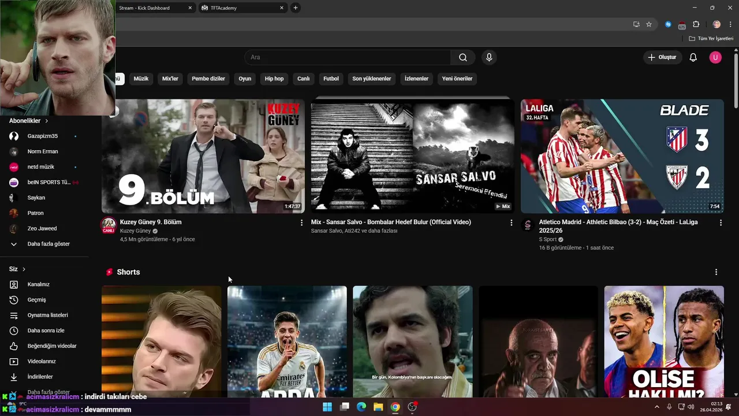This screenshot has height=416, width=739.
Task: Click the Oluştur create button
Action: click(663, 57)
